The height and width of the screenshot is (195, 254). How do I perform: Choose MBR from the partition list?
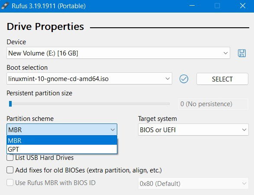tap(62, 140)
